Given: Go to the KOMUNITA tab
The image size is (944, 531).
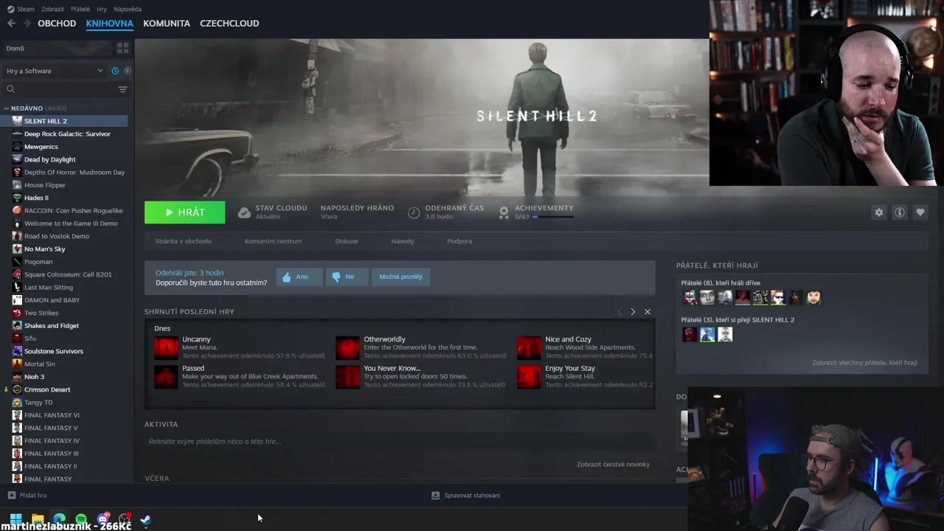Looking at the screenshot, I should pyautogui.click(x=167, y=24).
